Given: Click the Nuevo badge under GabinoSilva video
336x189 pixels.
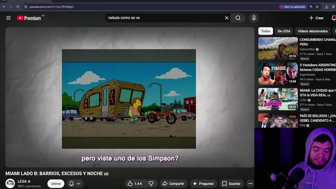Looking at the screenshot, I should point(305,59).
